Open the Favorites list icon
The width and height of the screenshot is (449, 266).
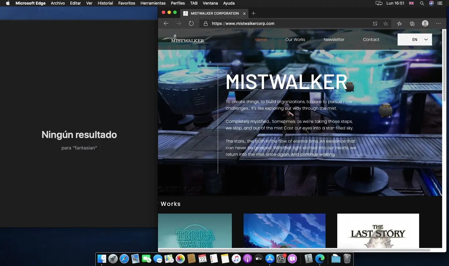[399, 24]
